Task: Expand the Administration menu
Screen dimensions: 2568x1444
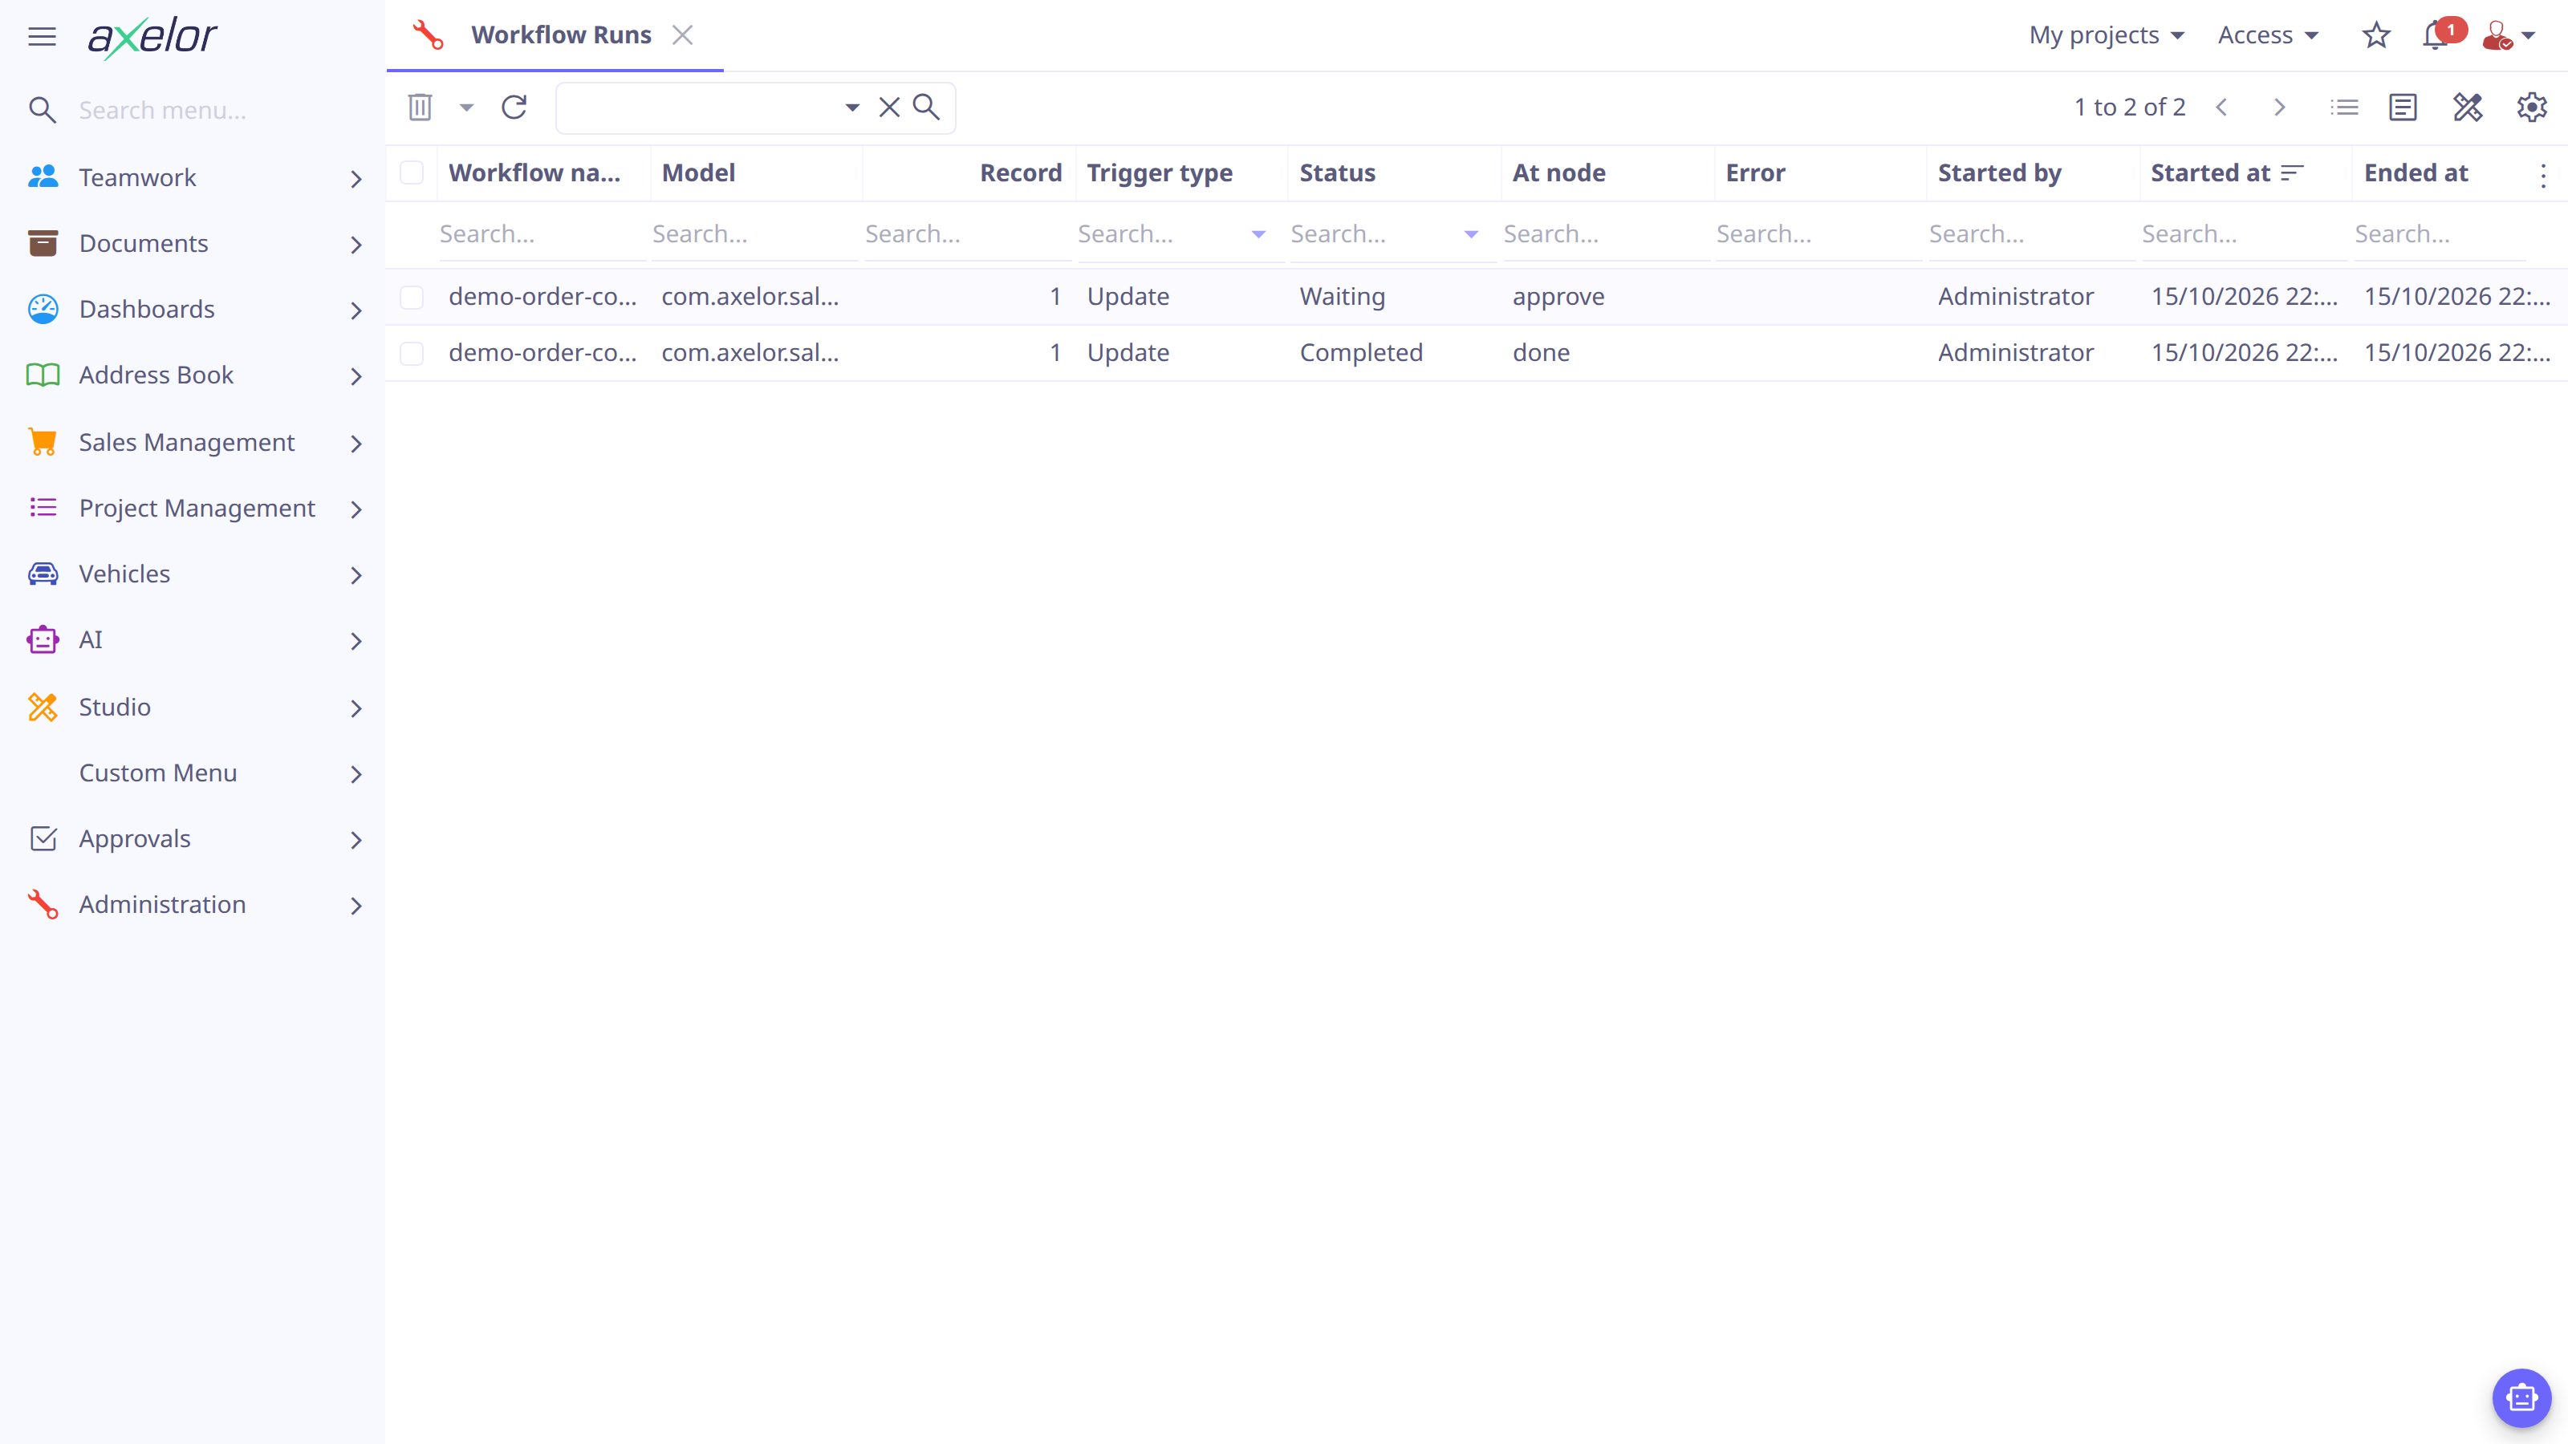Action: click(x=193, y=904)
